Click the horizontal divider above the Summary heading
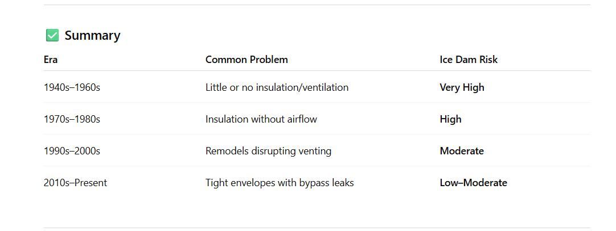The height and width of the screenshot is (231, 616). pyautogui.click(x=317, y=5)
